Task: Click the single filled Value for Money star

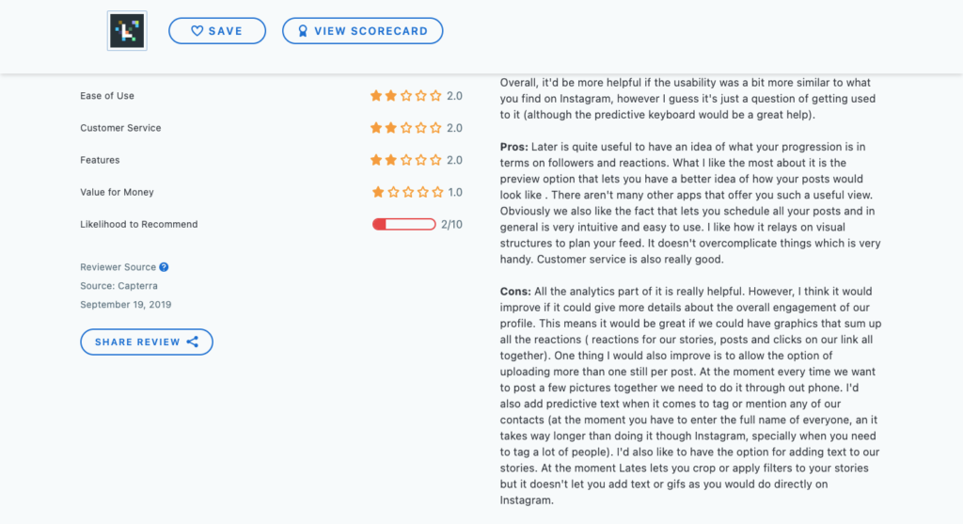Action: click(x=378, y=192)
